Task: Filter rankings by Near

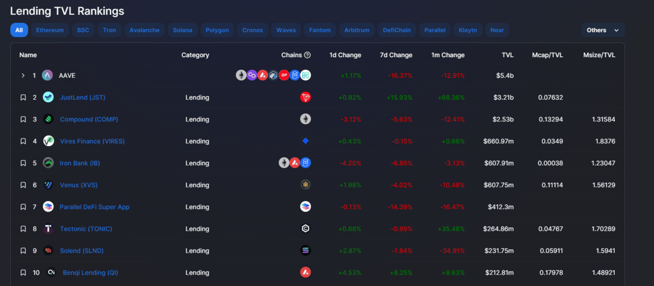Action: point(497,30)
